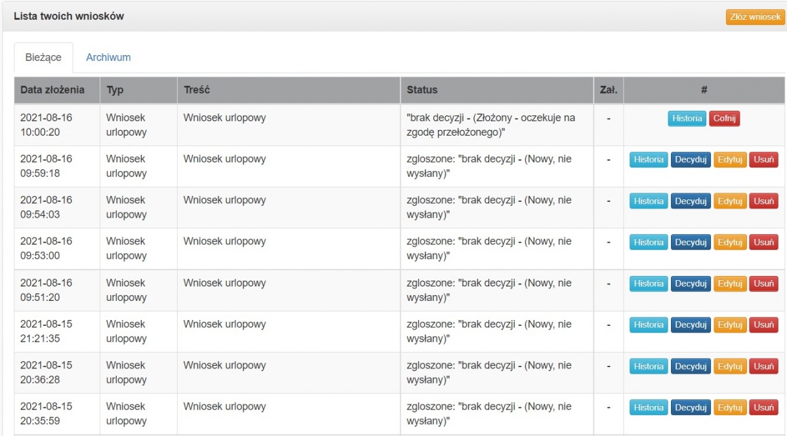787x436 pixels.
Task: Click Cofnij on the 10:00:20 request
Action: pyautogui.click(x=724, y=119)
